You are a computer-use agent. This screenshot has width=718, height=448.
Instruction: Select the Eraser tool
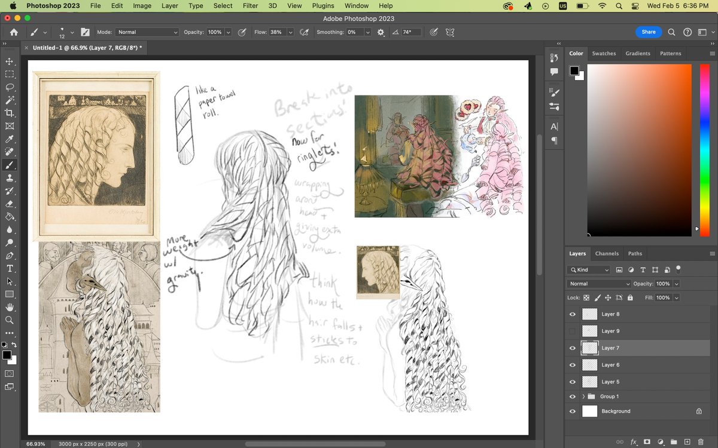click(x=10, y=204)
